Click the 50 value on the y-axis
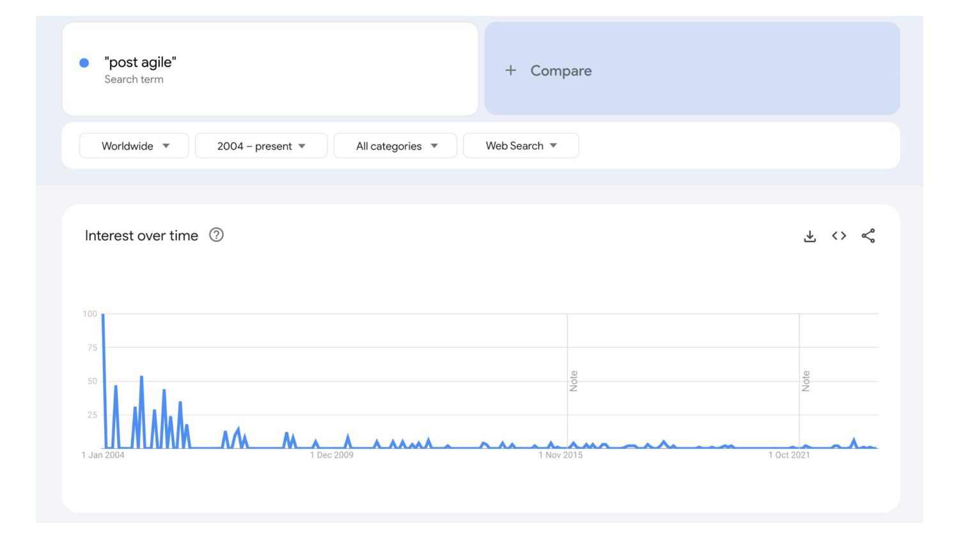This screenshot has width=959, height=539. [92, 381]
